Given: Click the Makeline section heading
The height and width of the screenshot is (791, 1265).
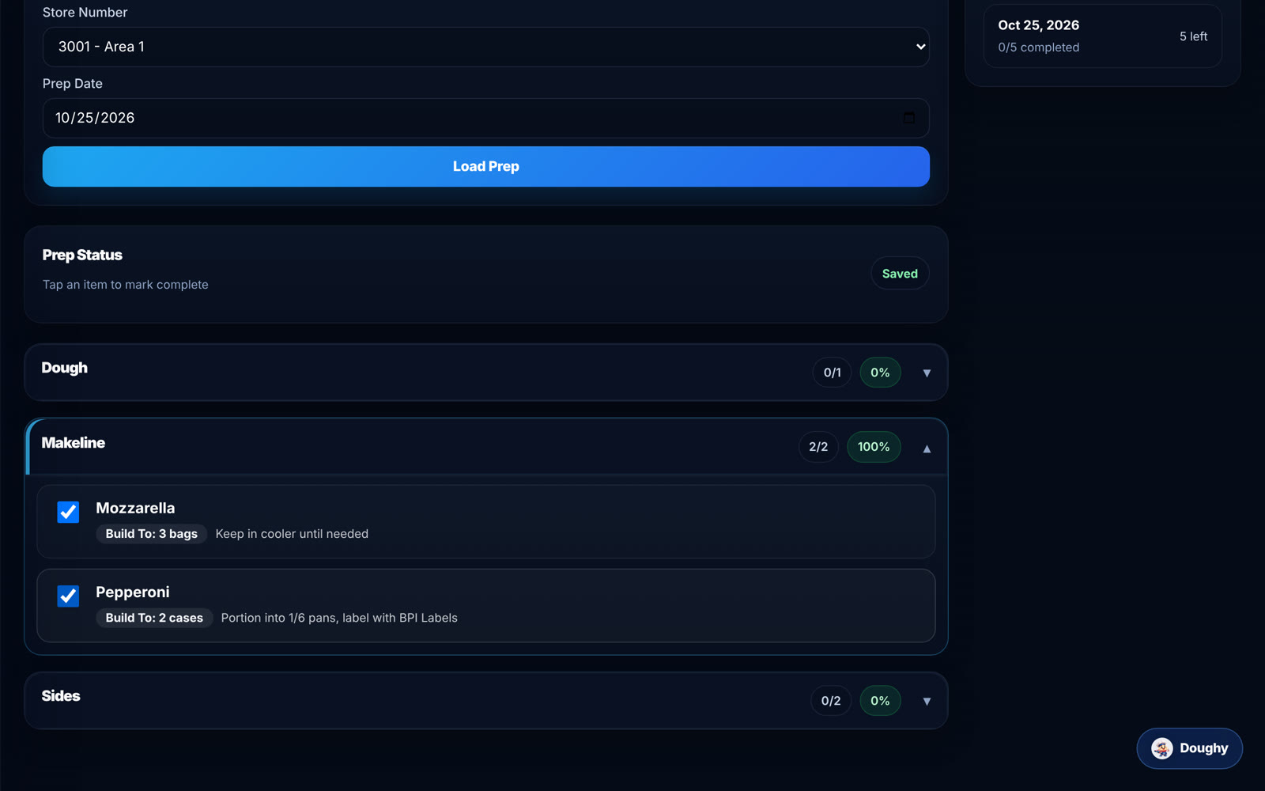Looking at the screenshot, I should coord(74,443).
